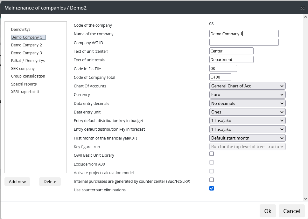This screenshot has height=219, width=308.
Task: Open the Data entry unit dropdown
Action: coord(247,112)
